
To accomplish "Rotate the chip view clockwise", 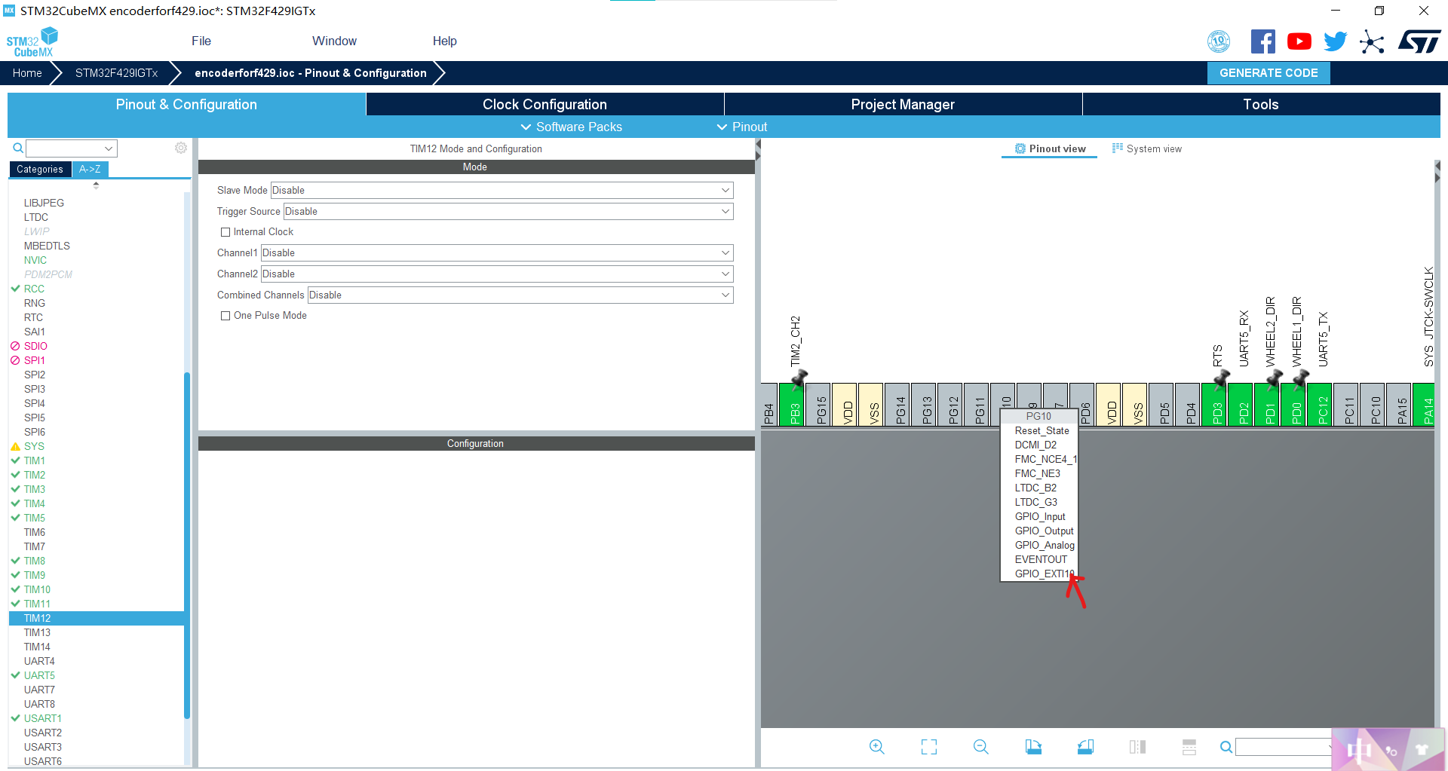I will (x=1033, y=747).
